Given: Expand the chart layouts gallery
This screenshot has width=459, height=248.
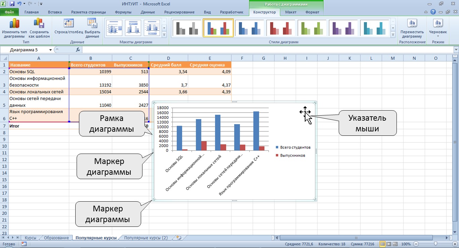Looking at the screenshot, I should point(164,35).
